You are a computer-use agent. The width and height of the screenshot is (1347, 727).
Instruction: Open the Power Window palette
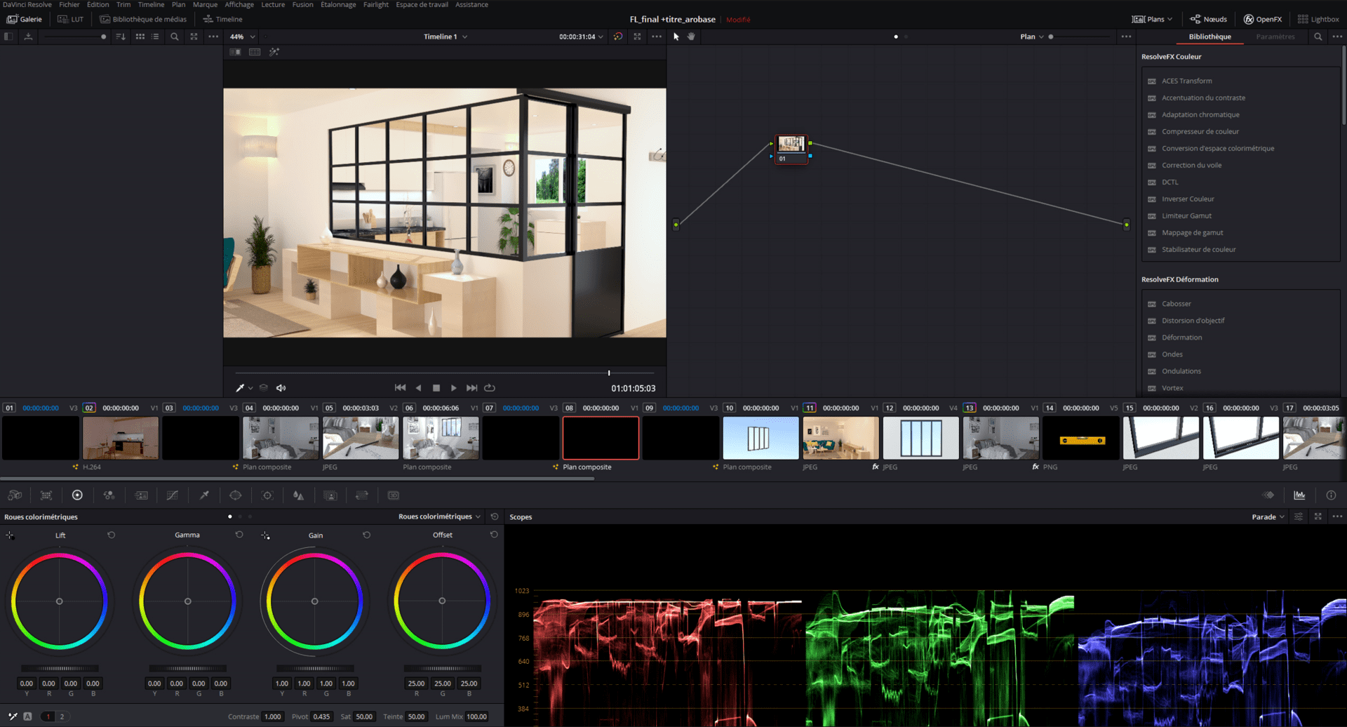[x=236, y=495]
